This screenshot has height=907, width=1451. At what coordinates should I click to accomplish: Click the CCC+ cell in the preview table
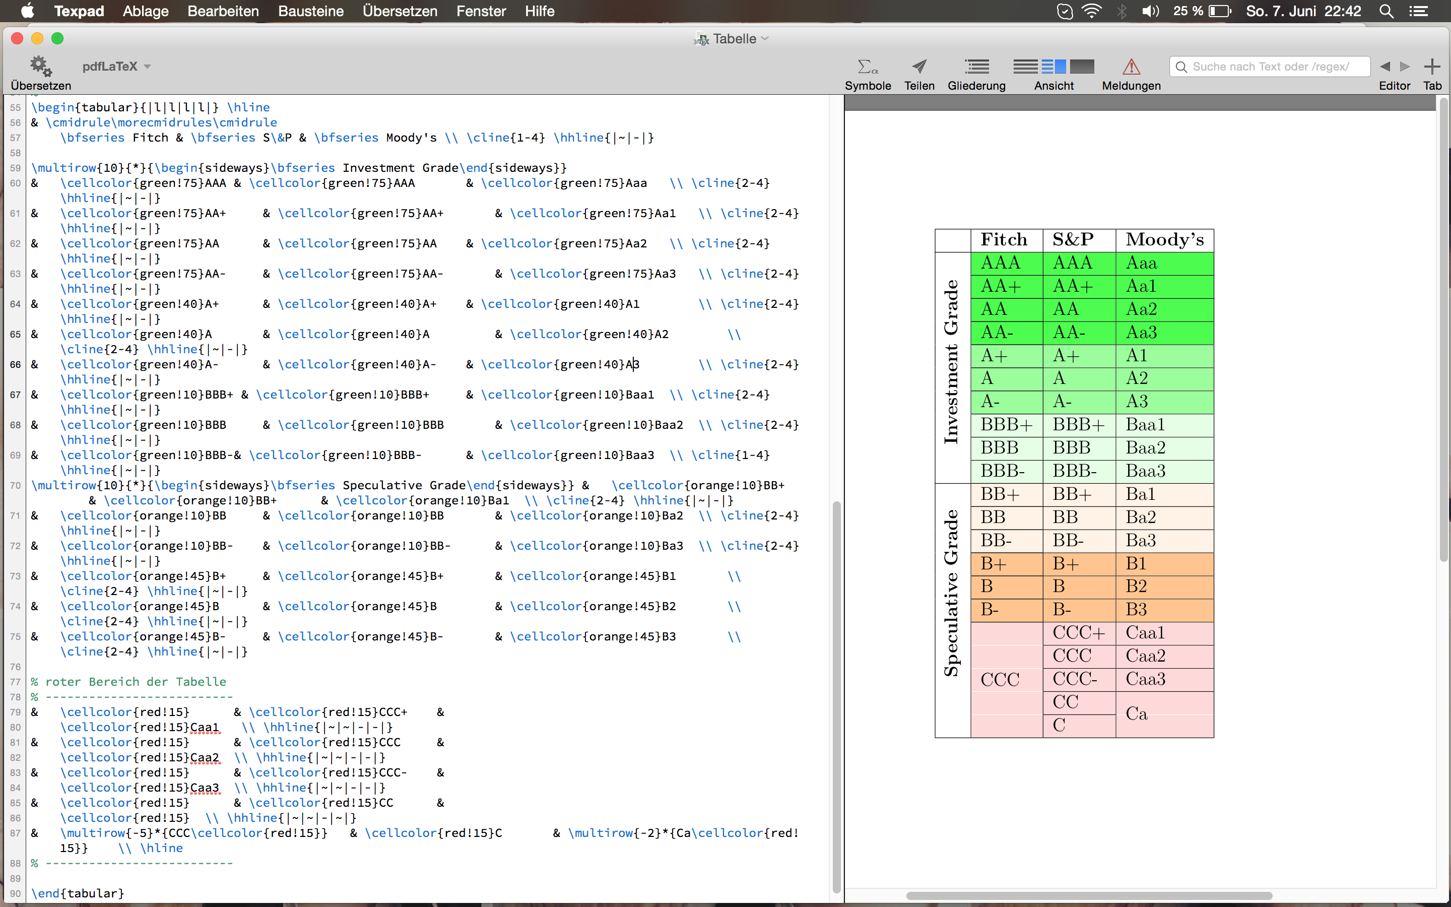click(1078, 633)
